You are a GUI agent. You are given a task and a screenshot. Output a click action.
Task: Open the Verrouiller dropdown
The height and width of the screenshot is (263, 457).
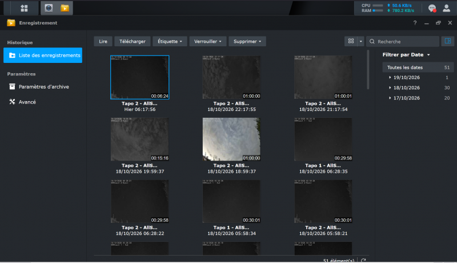click(x=207, y=41)
